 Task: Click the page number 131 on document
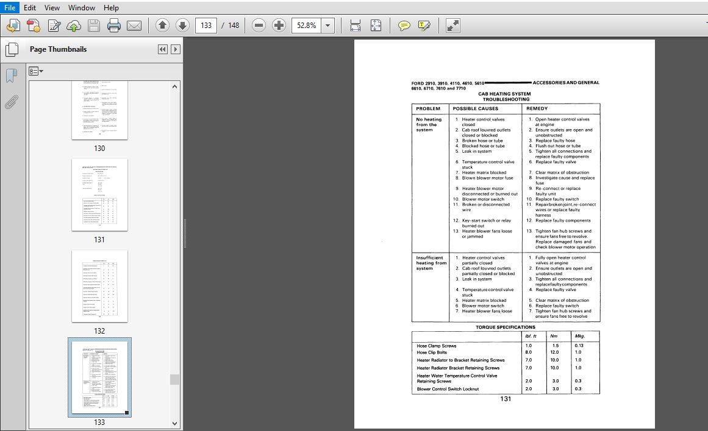point(506,399)
